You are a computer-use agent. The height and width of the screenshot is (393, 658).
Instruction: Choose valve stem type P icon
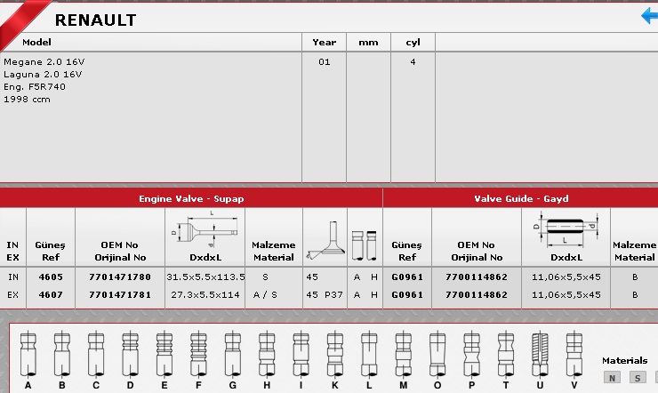coord(470,355)
